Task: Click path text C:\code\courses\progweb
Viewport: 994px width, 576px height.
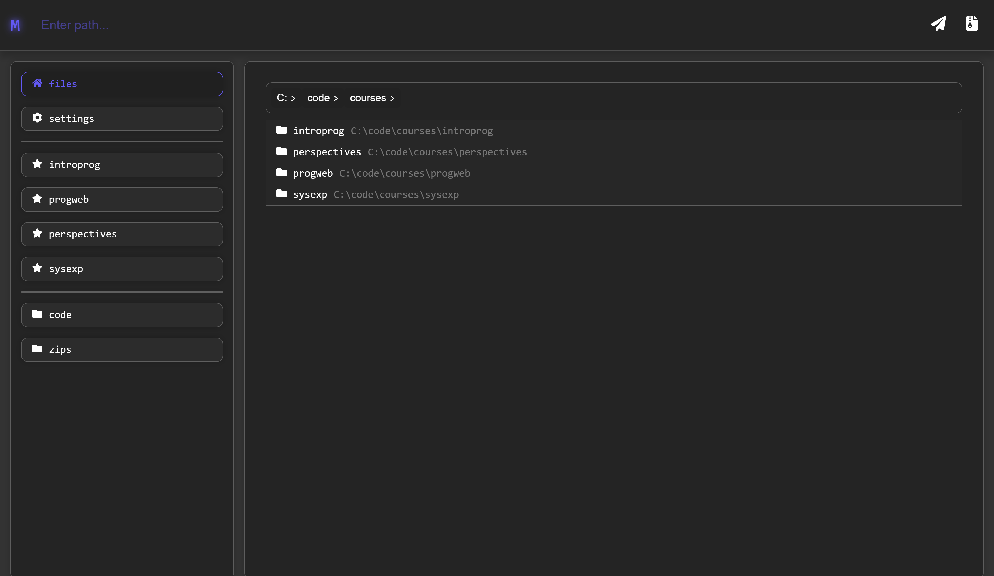Action: tap(405, 174)
